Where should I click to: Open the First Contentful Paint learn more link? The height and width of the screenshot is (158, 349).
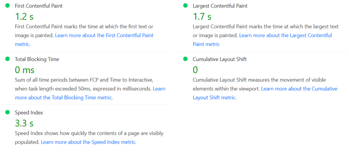click(x=104, y=35)
